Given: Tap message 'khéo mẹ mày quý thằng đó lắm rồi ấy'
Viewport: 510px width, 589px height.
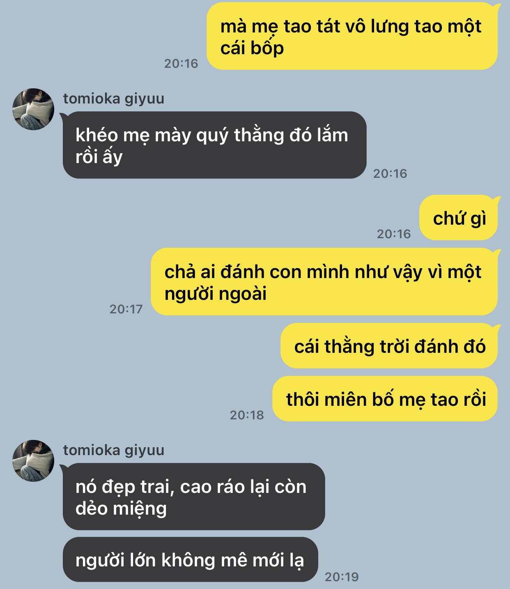Looking at the screenshot, I should [x=214, y=145].
